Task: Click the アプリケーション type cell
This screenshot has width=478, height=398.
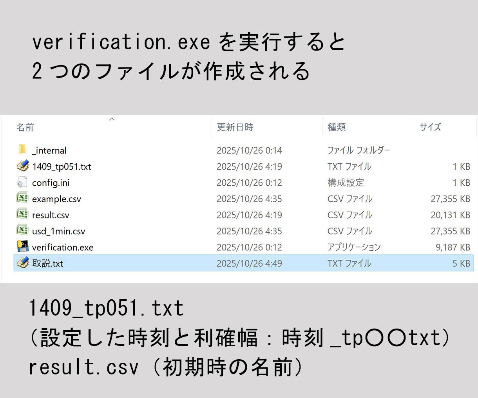Action: pyautogui.click(x=354, y=247)
